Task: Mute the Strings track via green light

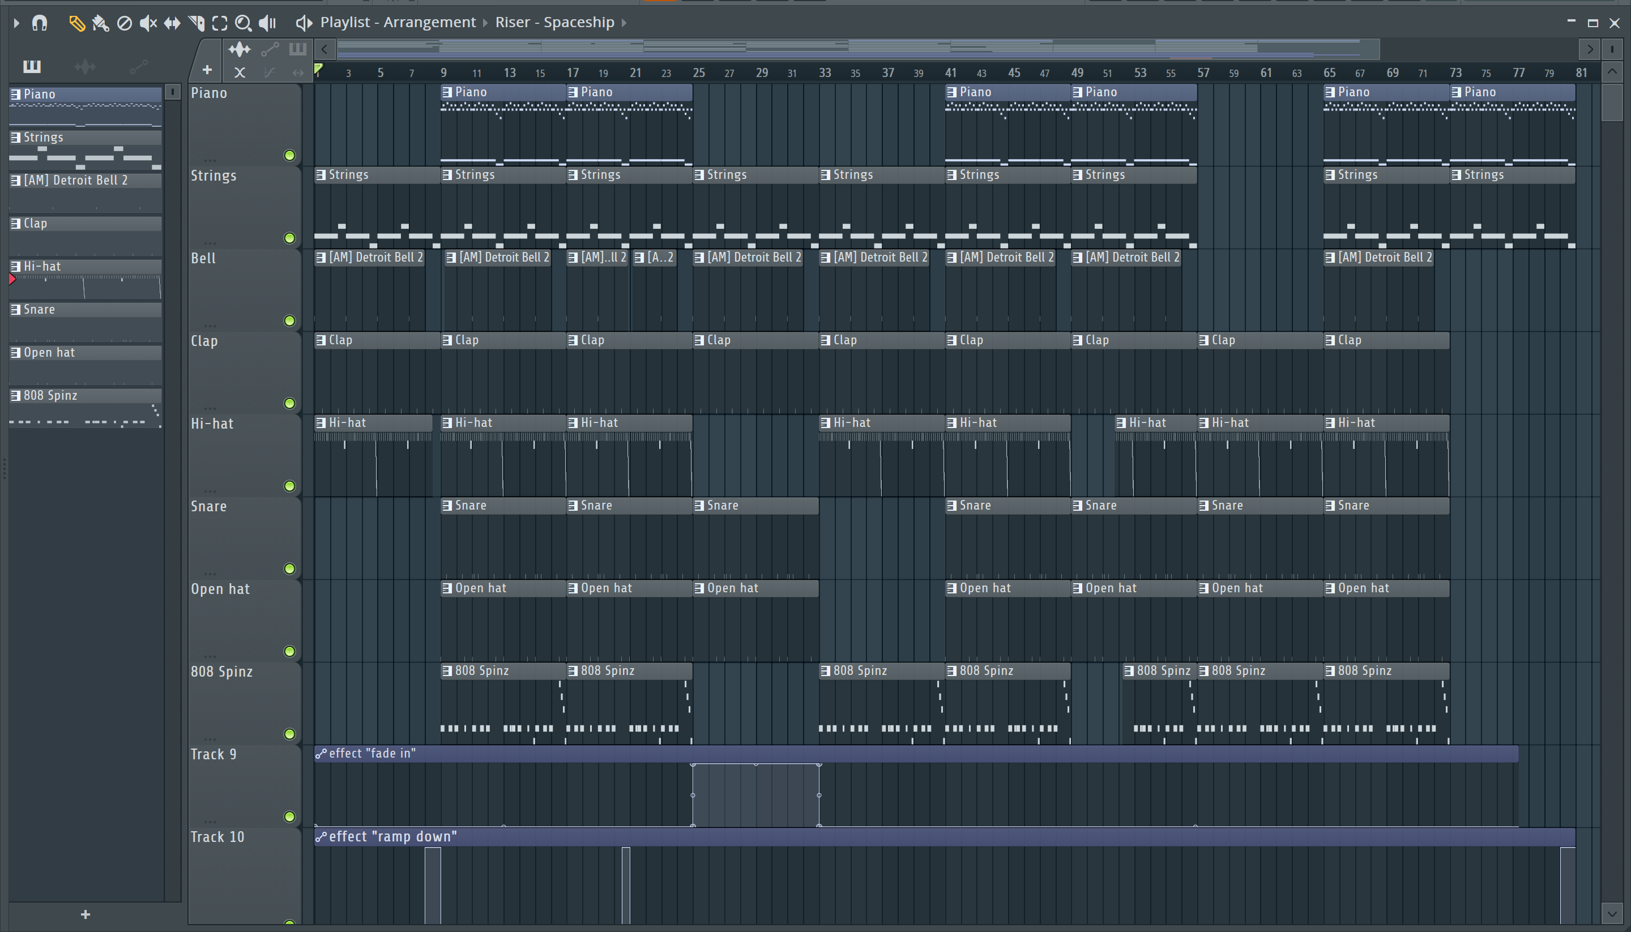Action: [289, 238]
